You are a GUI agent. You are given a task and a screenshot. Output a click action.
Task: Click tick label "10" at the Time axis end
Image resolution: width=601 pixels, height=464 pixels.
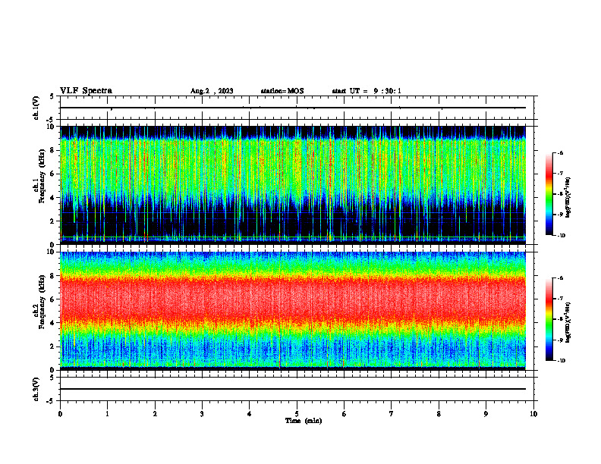[x=533, y=414]
